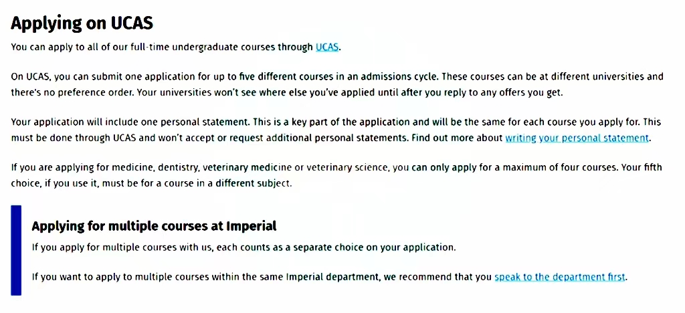Click line starting 'Your application will include one'
Screen dimensions: 685x313
click(336, 122)
